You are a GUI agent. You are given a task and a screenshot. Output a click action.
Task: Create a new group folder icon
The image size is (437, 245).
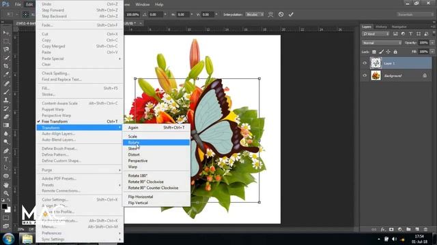click(408, 229)
